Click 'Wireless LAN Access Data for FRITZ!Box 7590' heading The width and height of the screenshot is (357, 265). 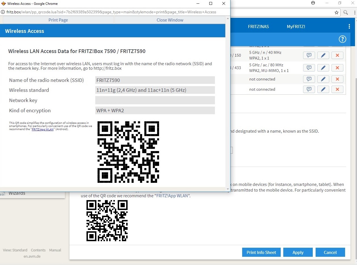(77, 51)
